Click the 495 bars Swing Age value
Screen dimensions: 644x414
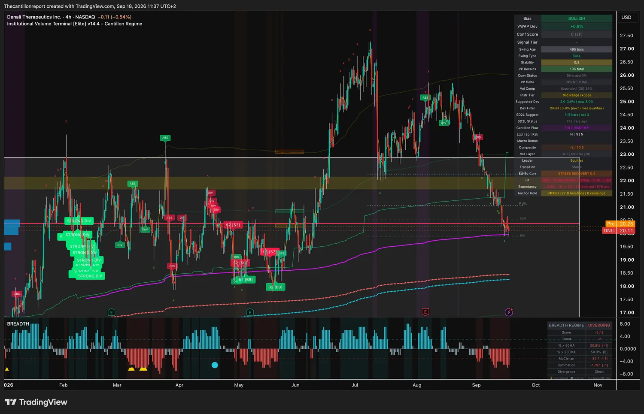577,49
